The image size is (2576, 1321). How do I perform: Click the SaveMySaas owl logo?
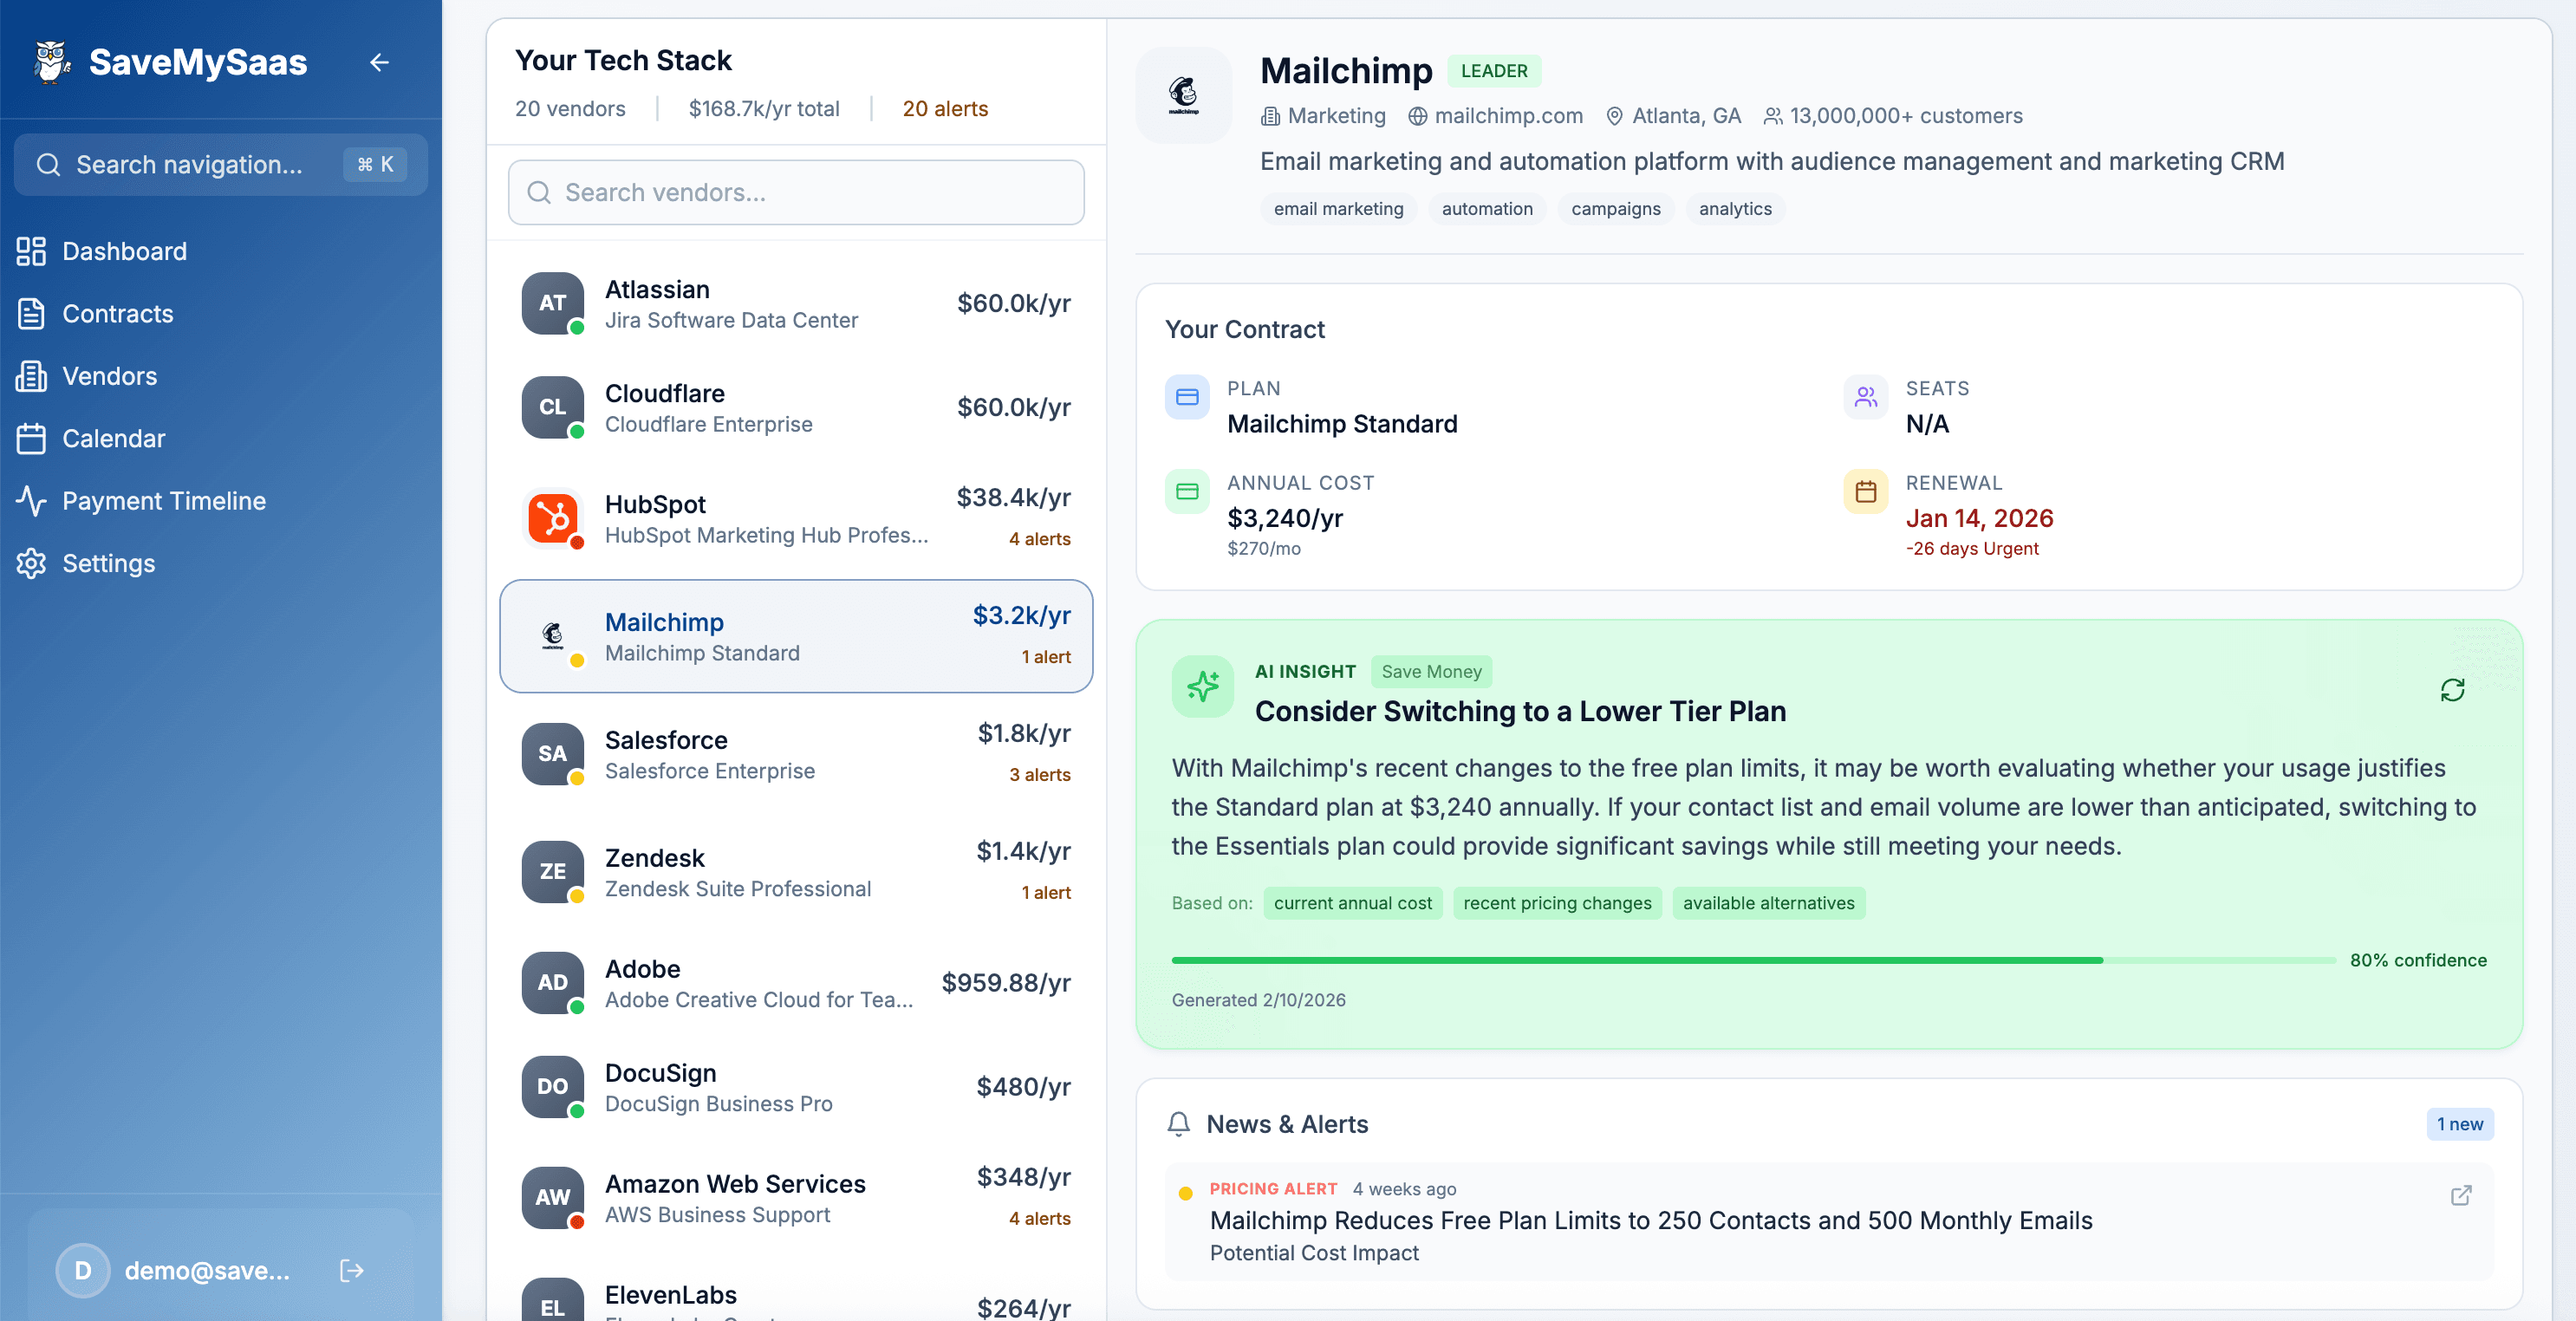pyautogui.click(x=49, y=62)
